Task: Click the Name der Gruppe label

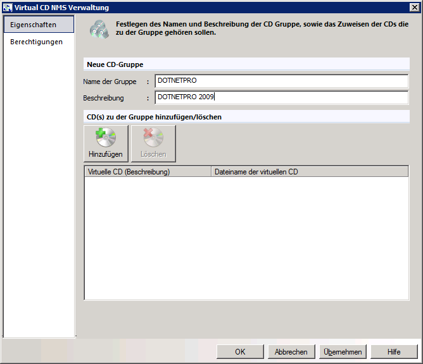Action: [110, 82]
